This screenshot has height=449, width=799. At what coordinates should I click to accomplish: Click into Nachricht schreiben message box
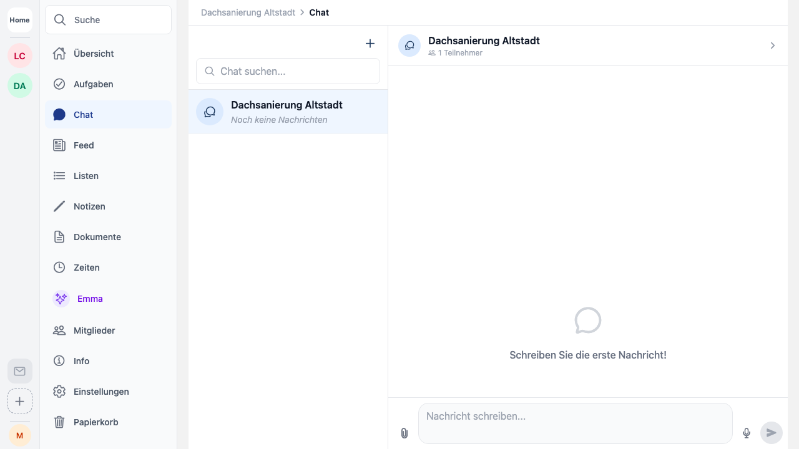coord(574,423)
